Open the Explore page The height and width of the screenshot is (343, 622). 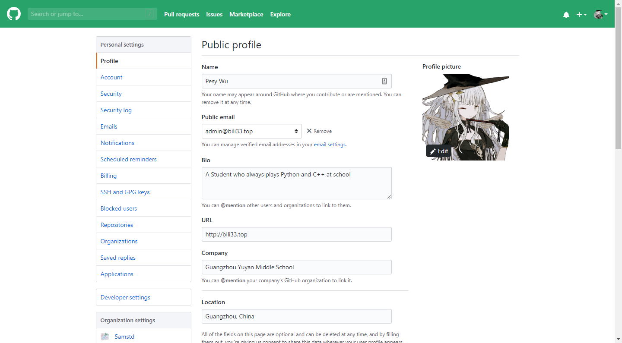pos(280,14)
